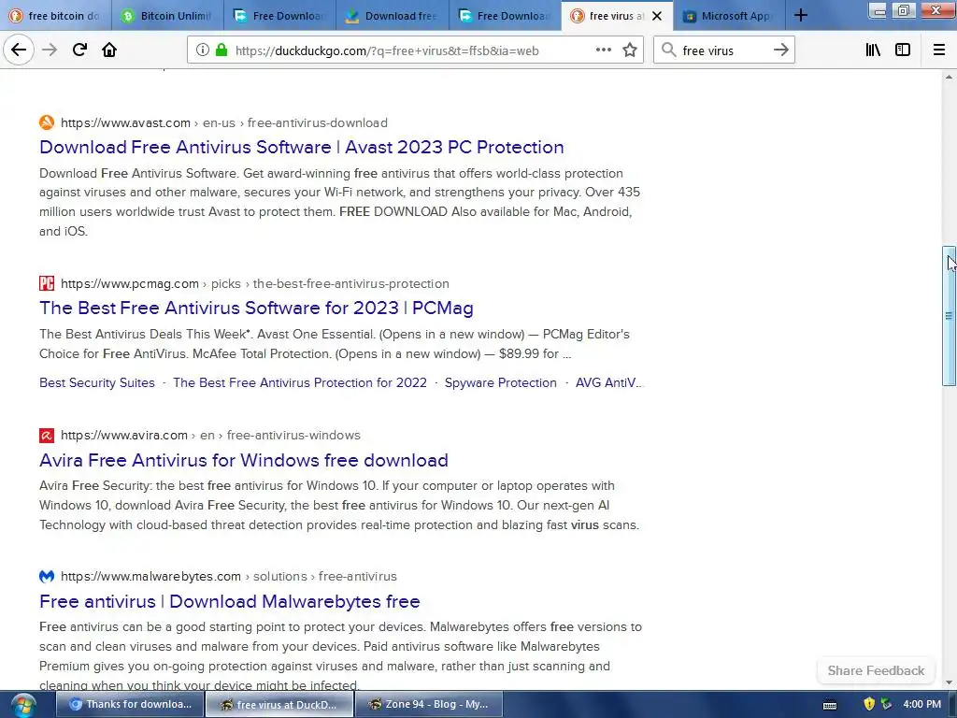Click the search box magnifier icon

pos(669,50)
